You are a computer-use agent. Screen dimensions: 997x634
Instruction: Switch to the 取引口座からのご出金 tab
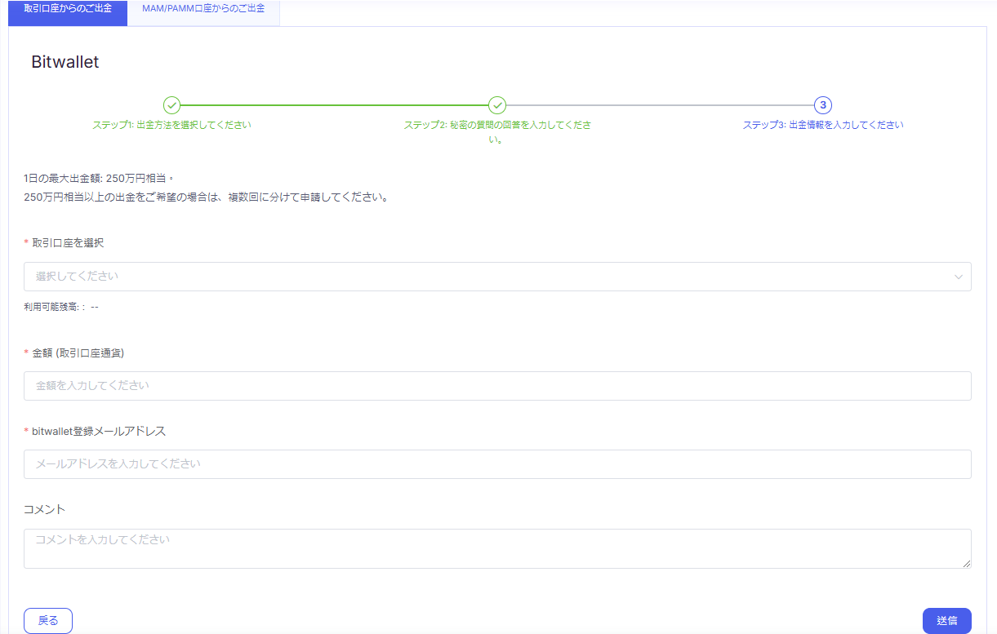point(68,10)
